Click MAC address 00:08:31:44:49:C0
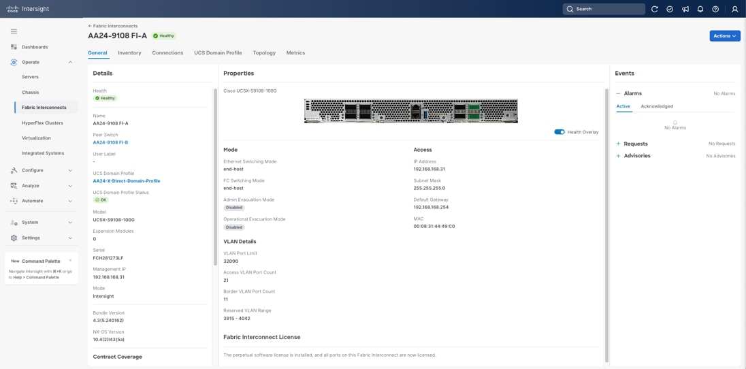Viewport: 746px width, 369px height. [434, 227]
